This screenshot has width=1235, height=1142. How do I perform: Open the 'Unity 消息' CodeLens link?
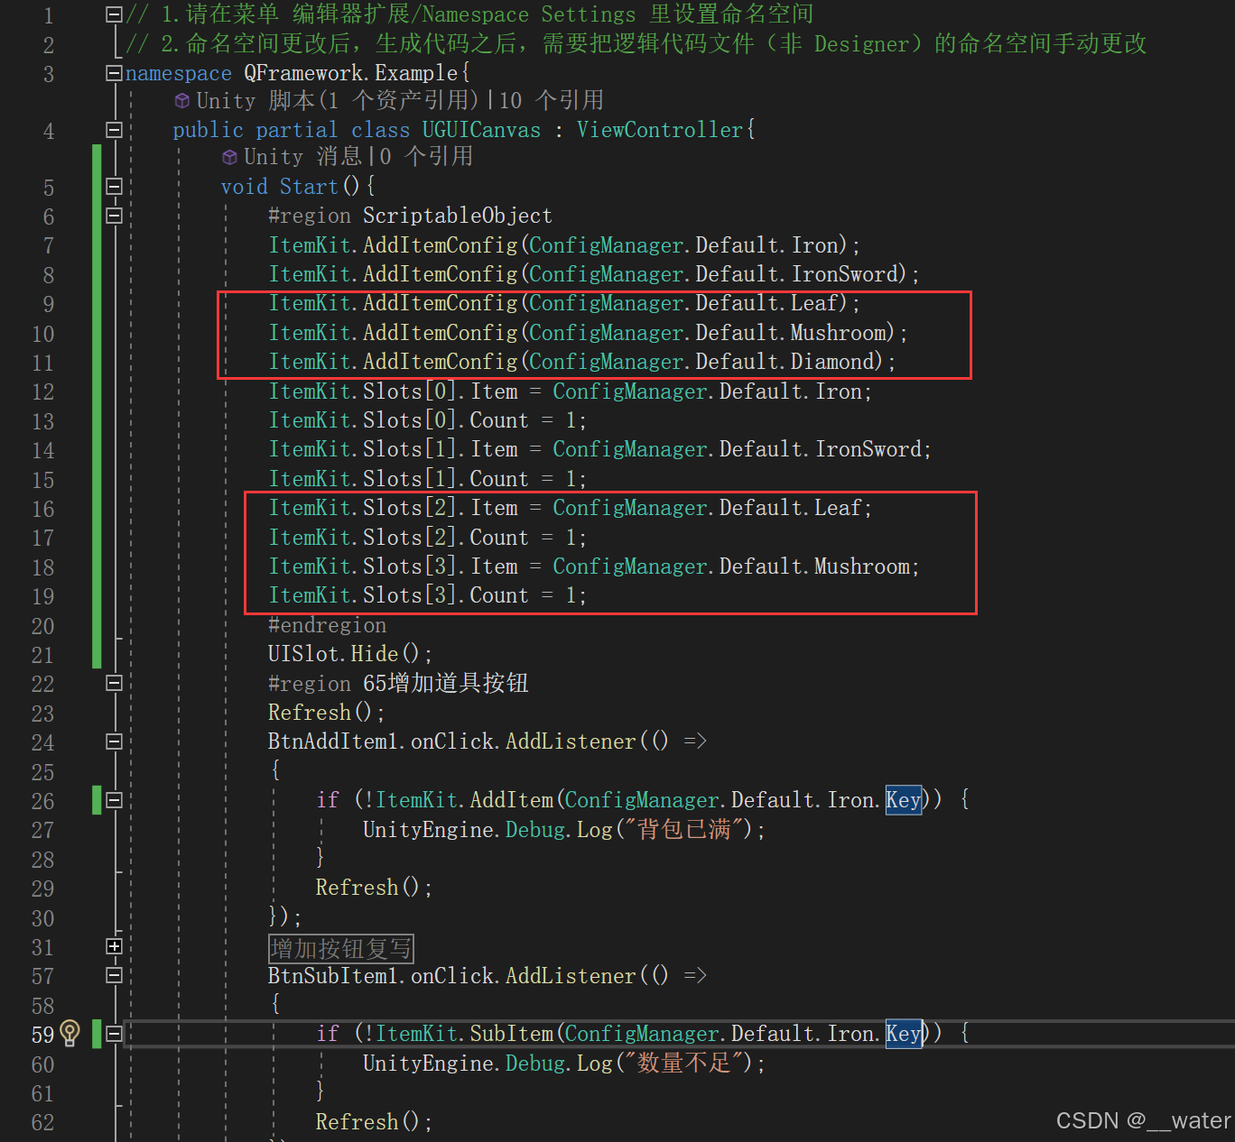[302, 157]
